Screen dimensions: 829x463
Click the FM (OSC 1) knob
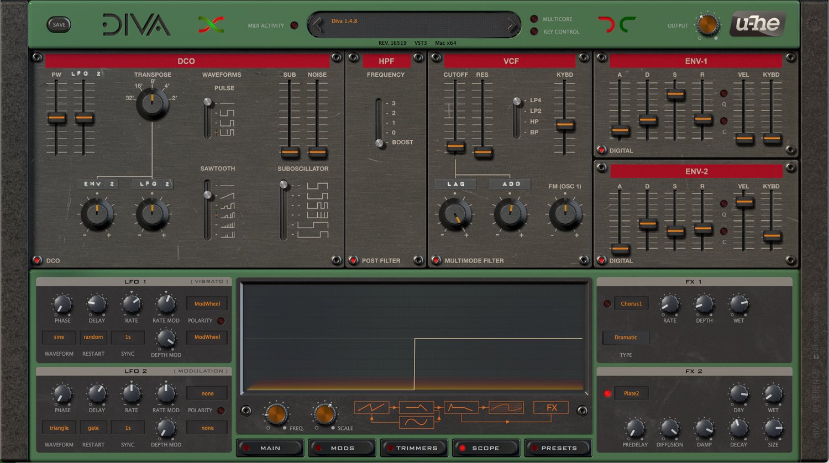coord(565,214)
